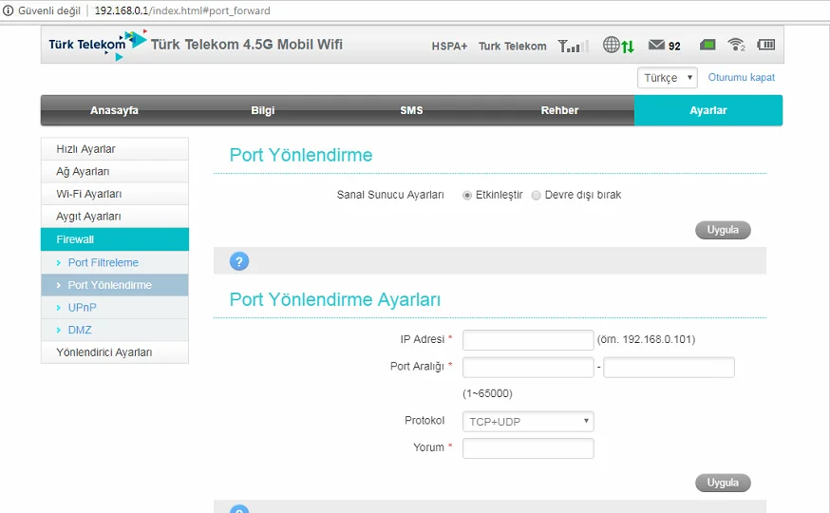Viewport: 830px width, 513px height.
Task: Click the IP Adresi input field
Action: click(x=527, y=340)
